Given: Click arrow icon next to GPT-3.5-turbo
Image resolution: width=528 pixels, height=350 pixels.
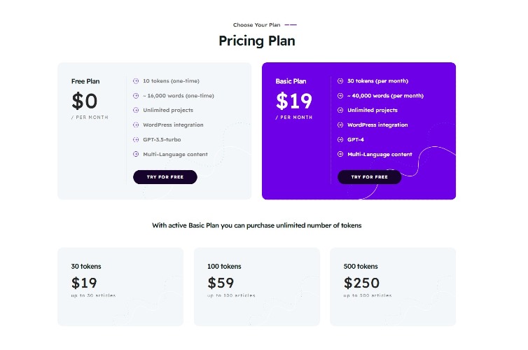Looking at the screenshot, I should coord(135,139).
